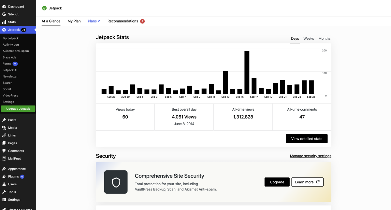391x210 pixels.
Task: Click the Plugins plug icon
Action: (x=4, y=176)
